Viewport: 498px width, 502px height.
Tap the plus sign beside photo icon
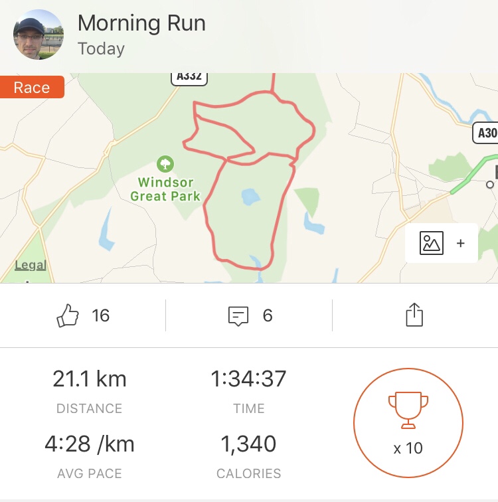461,244
